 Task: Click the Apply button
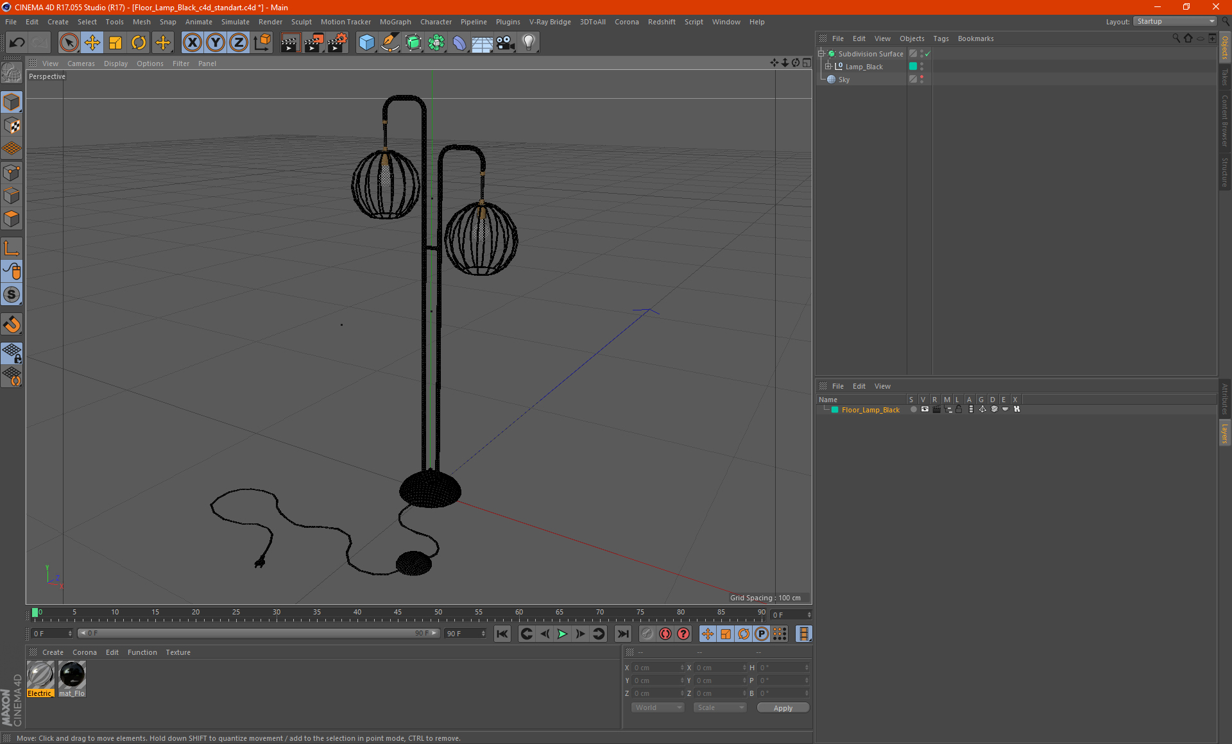point(783,708)
